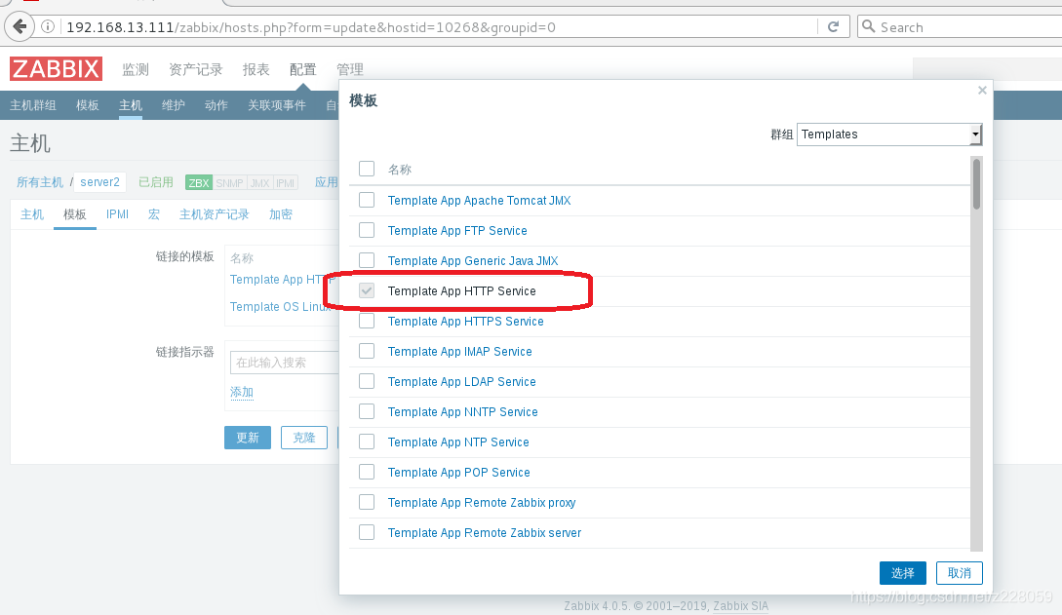Click the template list scrollbar thumb
Image resolution: width=1062 pixels, height=615 pixels.
(x=976, y=184)
